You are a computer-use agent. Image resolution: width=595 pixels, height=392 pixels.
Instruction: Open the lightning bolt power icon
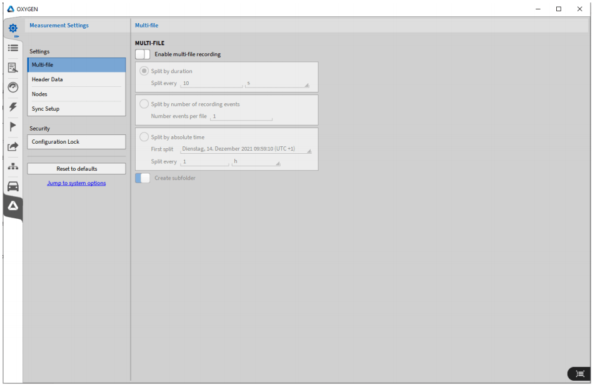(12, 107)
